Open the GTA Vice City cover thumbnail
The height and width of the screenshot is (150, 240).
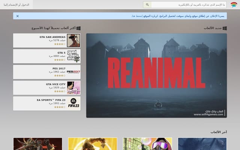click(73, 88)
